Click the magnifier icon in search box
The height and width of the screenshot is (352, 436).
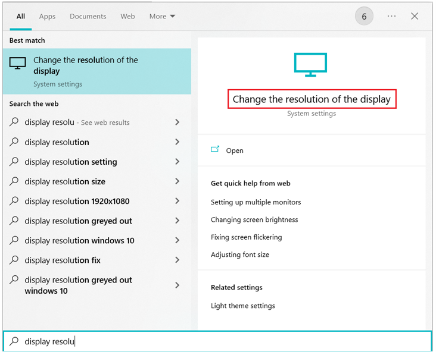point(14,341)
